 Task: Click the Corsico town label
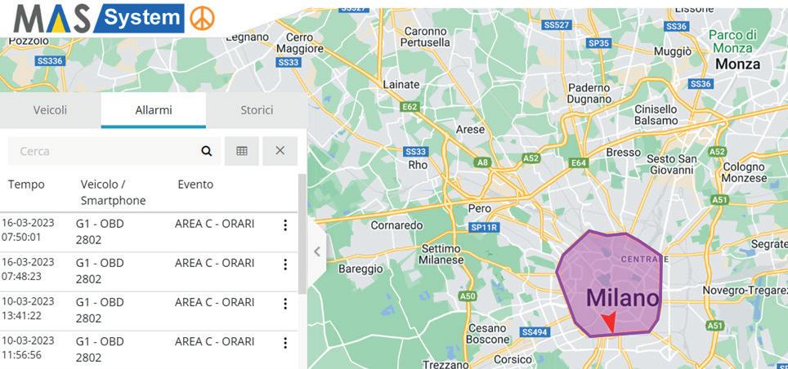point(513,359)
